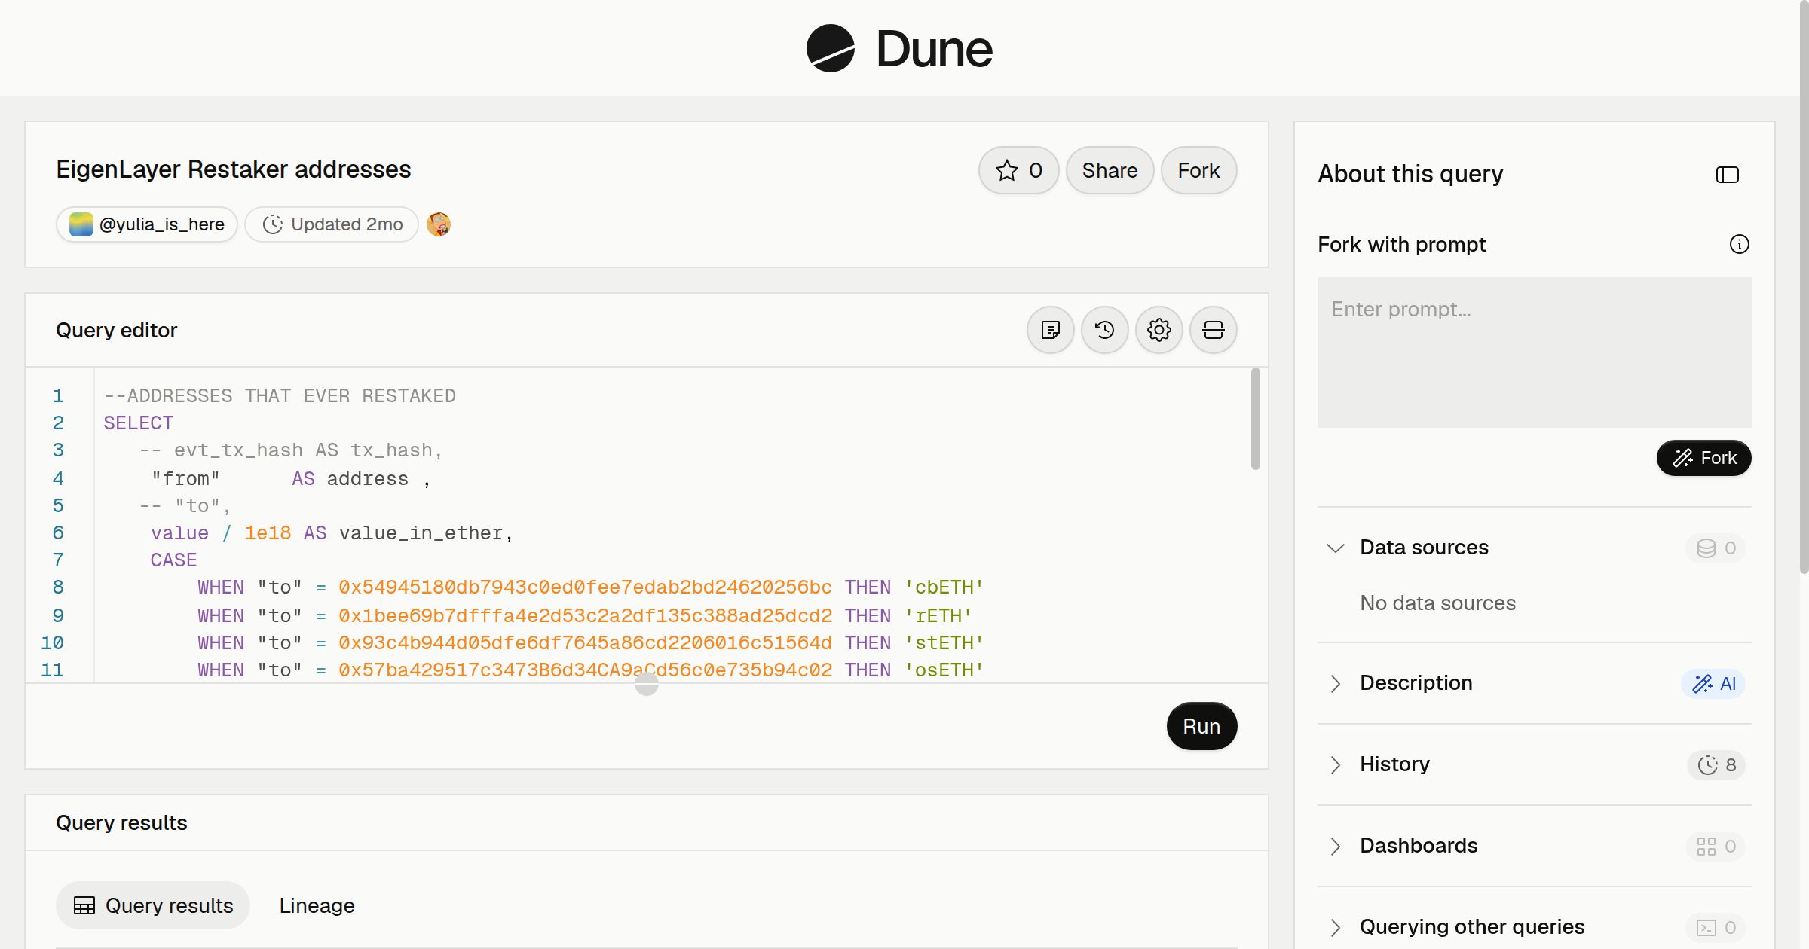Viewport: 1809px width, 949px height.
Task: Run the query
Action: tap(1201, 726)
